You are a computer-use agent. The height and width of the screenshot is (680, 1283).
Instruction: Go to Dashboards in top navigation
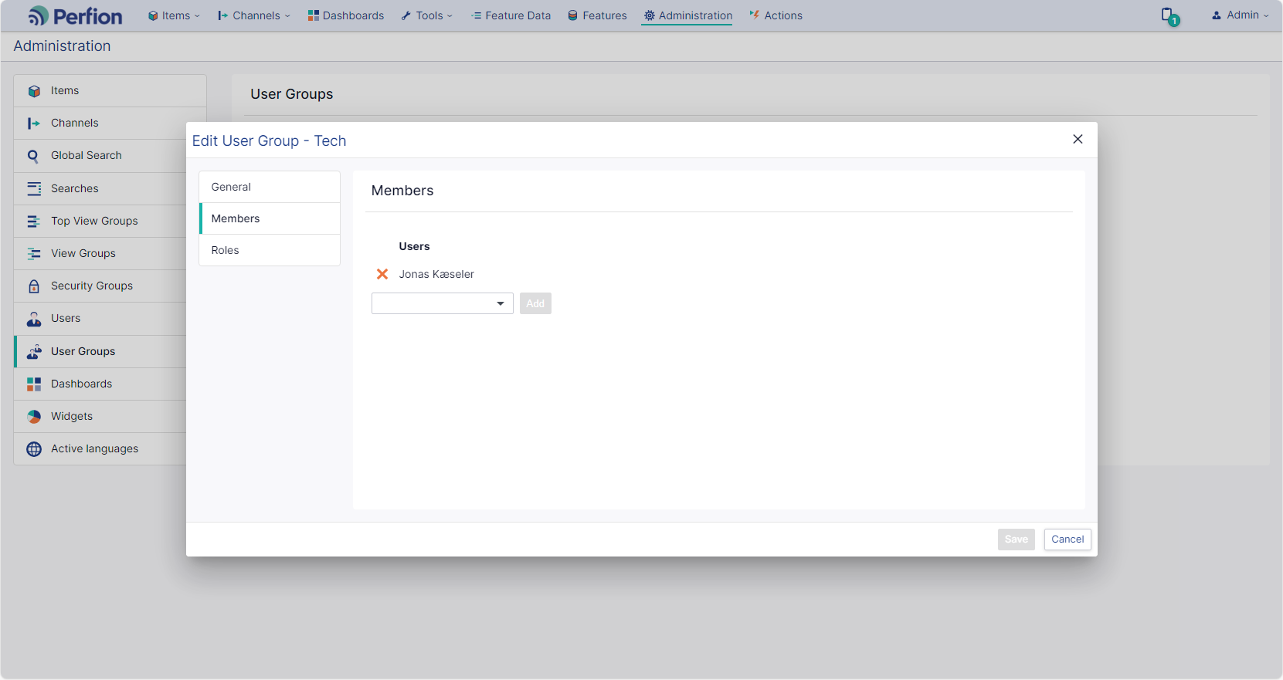(345, 15)
